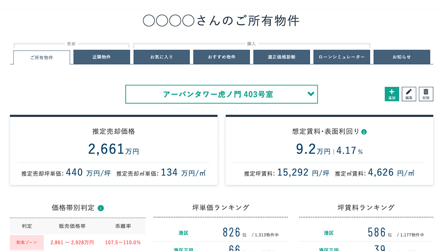Click the 坪賃料ランキング heading
The image size is (443, 251).
[x=366, y=208]
